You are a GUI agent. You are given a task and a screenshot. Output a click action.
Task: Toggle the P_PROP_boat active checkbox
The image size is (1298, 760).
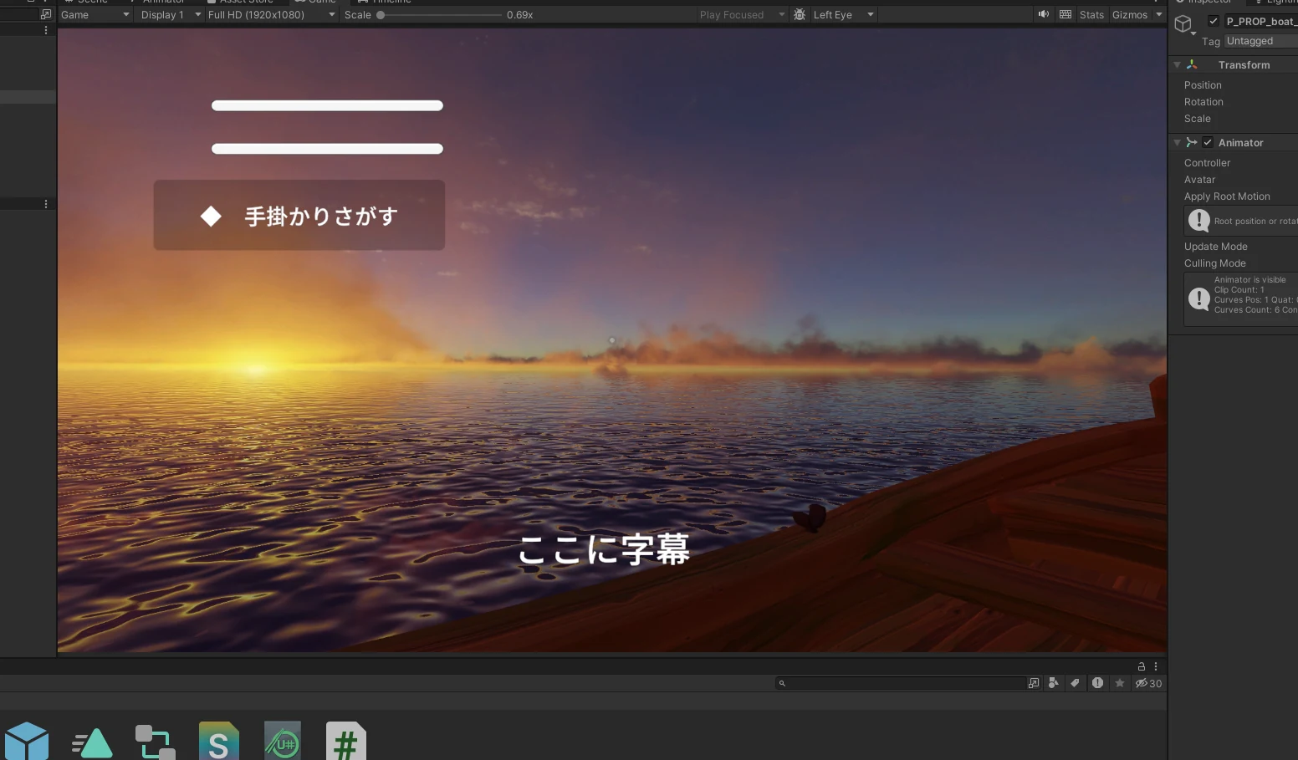pos(1214,21)
